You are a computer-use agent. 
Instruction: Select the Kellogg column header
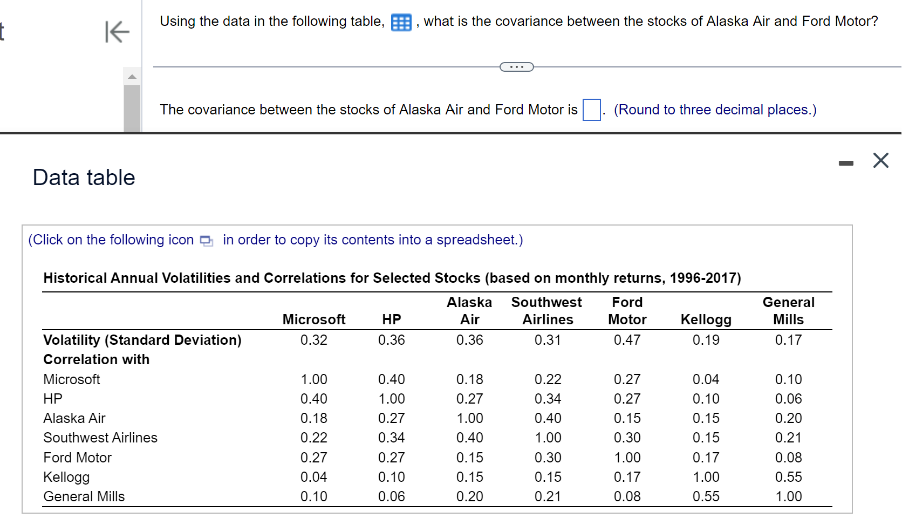(706, 319)
